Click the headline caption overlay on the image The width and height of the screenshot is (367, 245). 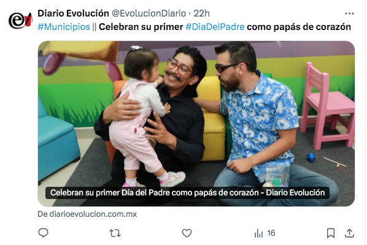point(187,193)
